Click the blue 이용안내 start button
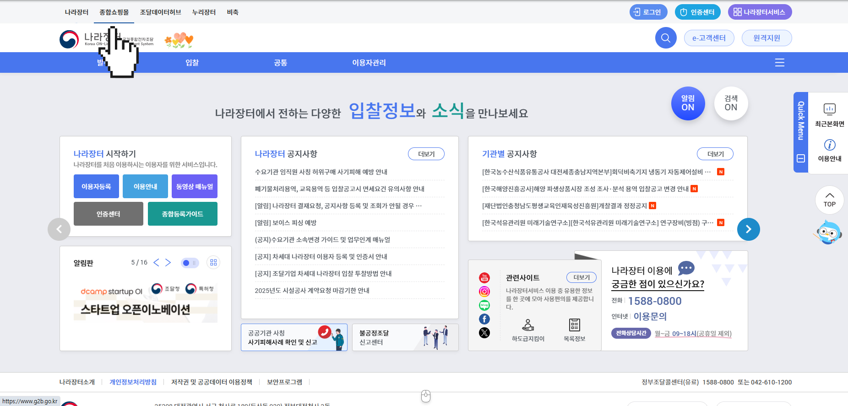The width and height of the screenshot is (848, 406). (145, 186)
